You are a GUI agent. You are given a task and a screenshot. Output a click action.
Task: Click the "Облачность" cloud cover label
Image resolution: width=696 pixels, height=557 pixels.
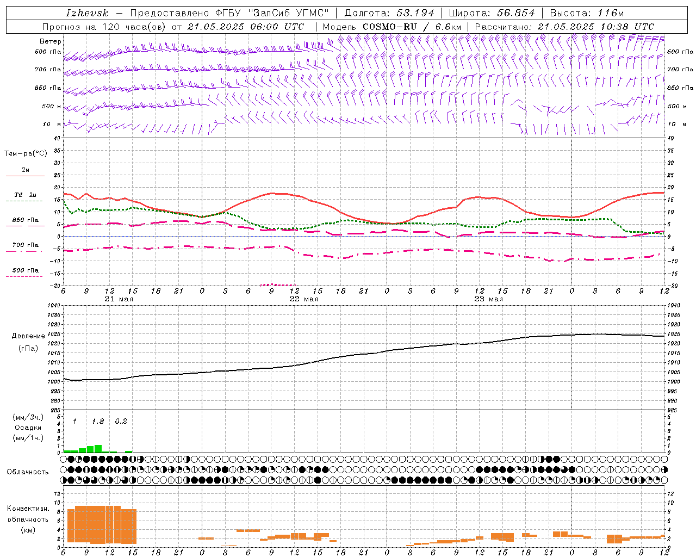pyautogui.click(x=28, y=472)
